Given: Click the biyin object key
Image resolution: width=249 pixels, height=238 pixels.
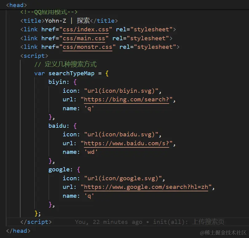Looking at the screenshot, I should click(x=57, y=82).
